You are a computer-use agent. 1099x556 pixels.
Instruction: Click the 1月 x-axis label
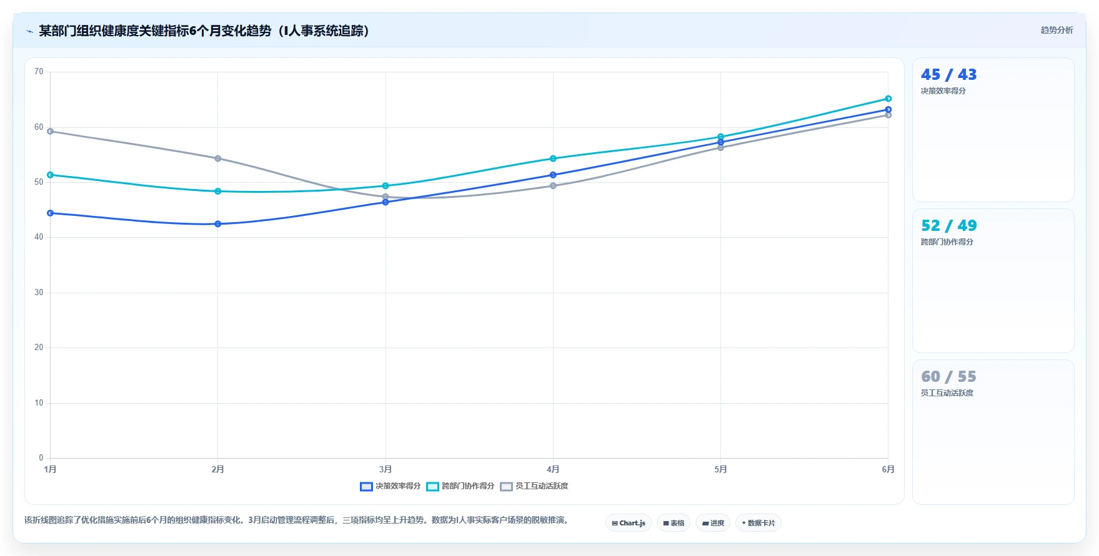51,469
